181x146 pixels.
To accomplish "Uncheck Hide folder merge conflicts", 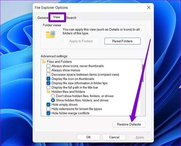I will pyautogui.click(x=48, y=113).
